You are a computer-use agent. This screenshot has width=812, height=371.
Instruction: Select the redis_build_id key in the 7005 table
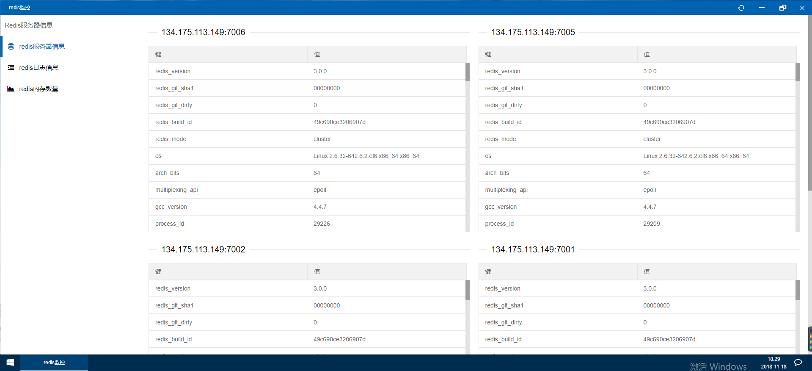pyautogui.click(x=503, y=122)
